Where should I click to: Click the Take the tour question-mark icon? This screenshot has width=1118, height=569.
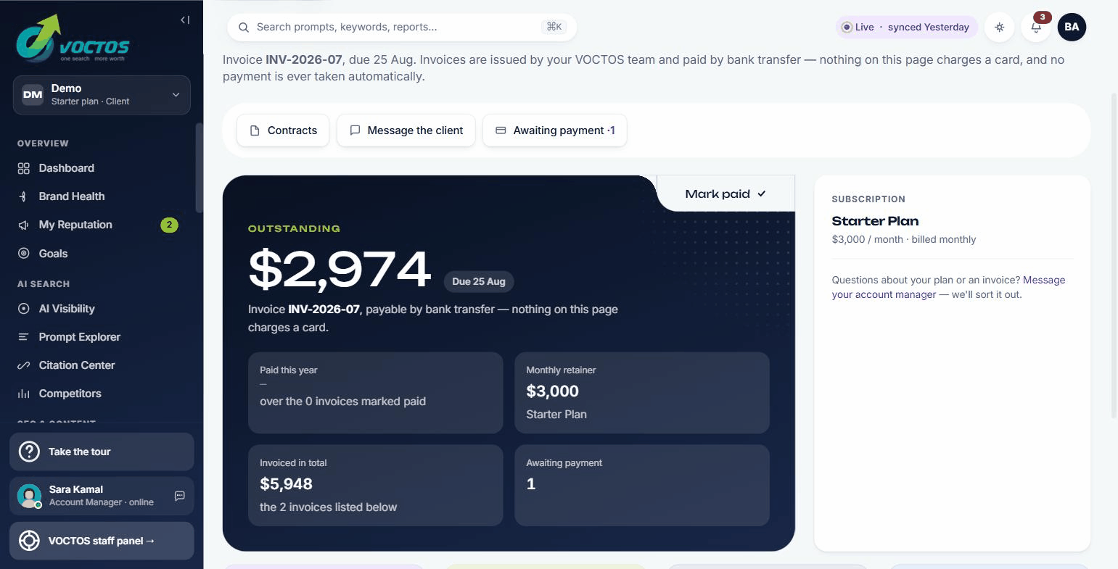(x=29, y=452)
